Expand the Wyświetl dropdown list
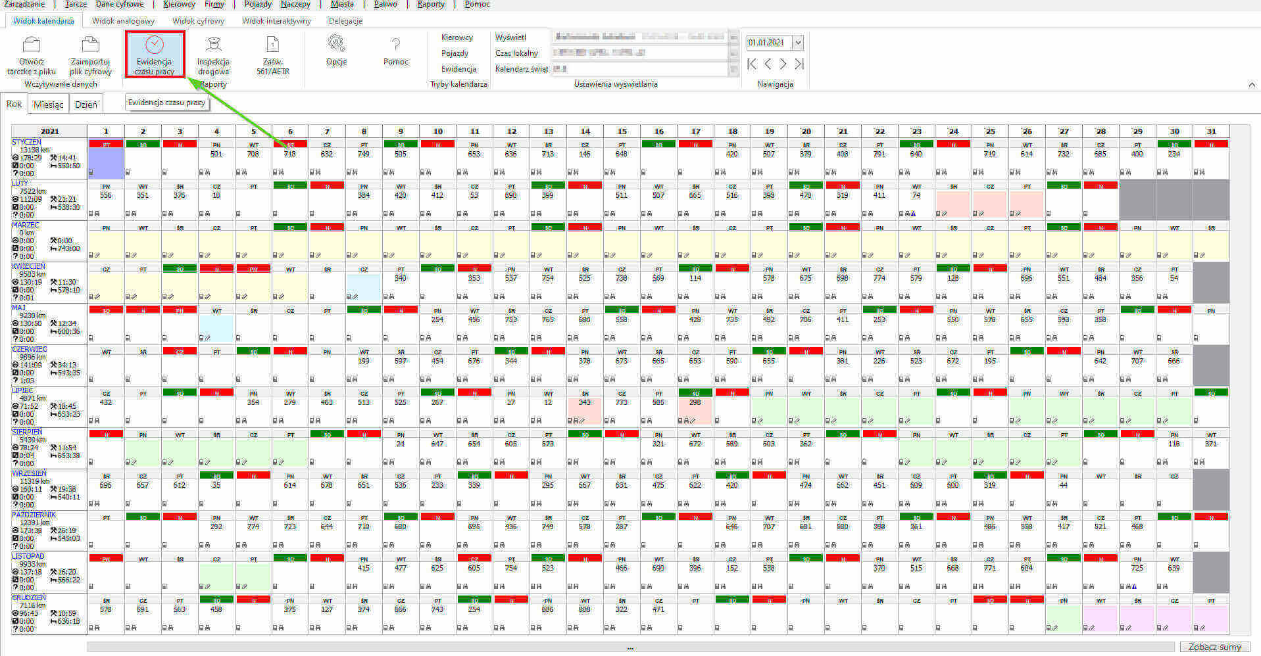1261x656 pixels. [x=733, y=37]
